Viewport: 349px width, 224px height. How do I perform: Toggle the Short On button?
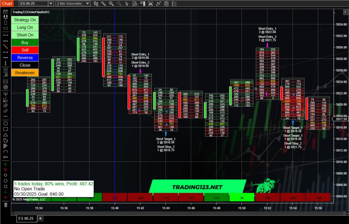25,35
